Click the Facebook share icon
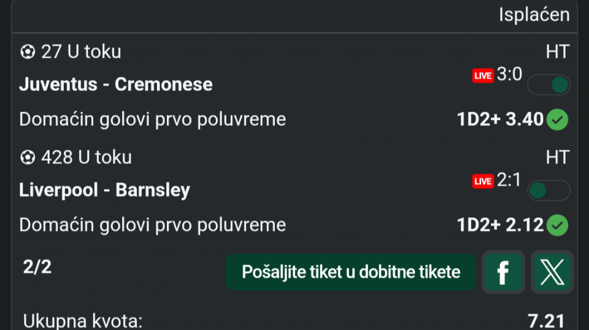This screenshot has height=330, width=589. point(503,272)
